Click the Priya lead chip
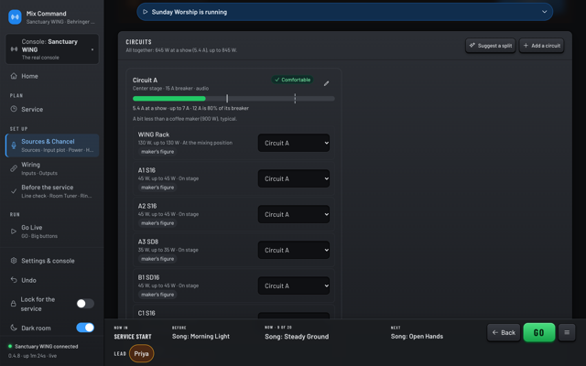This screenshot has height=366, width=586. [141, 354]
